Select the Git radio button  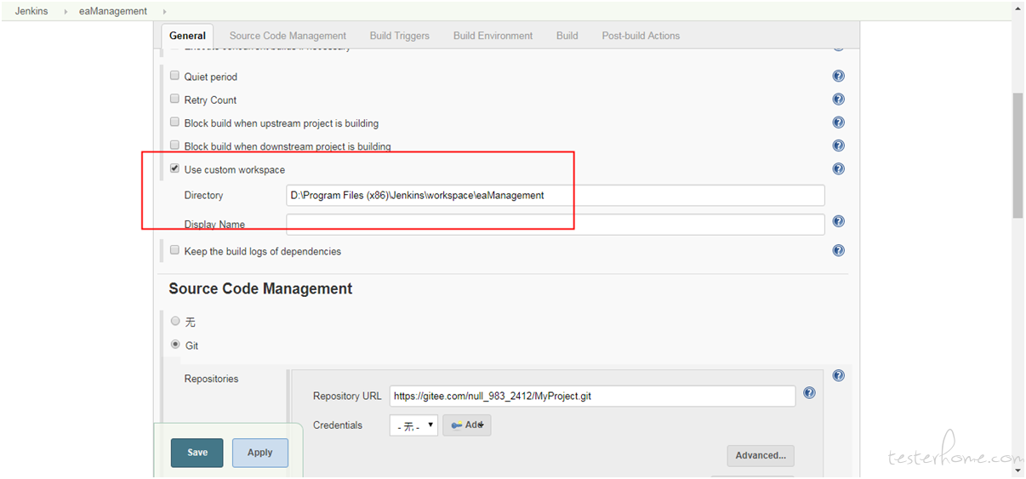pos(175,345)
